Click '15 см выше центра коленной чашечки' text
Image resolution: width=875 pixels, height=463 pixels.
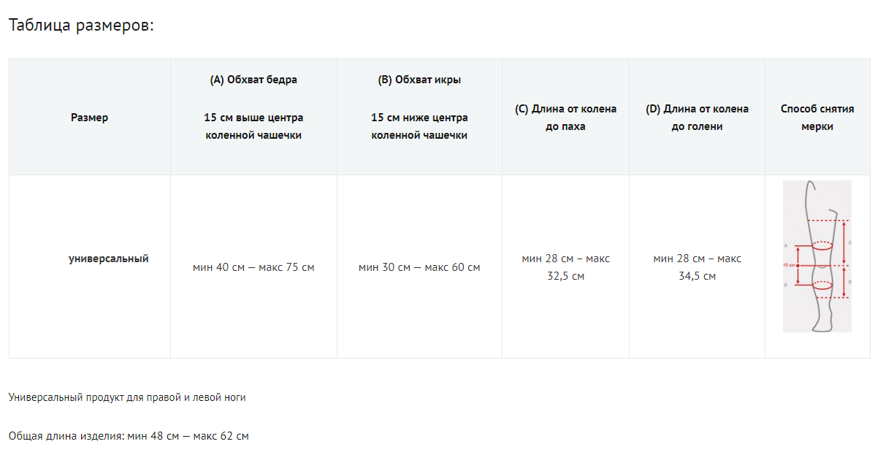coord(253,126)
